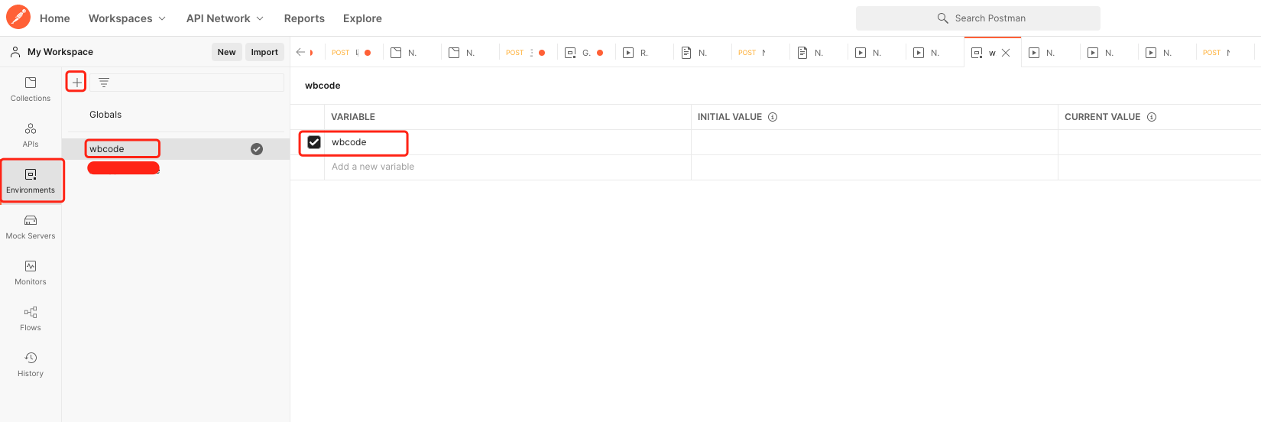Switch to the 'R.' tab
The width and height of the screenshot is (1261, 422).
(643, 53)
